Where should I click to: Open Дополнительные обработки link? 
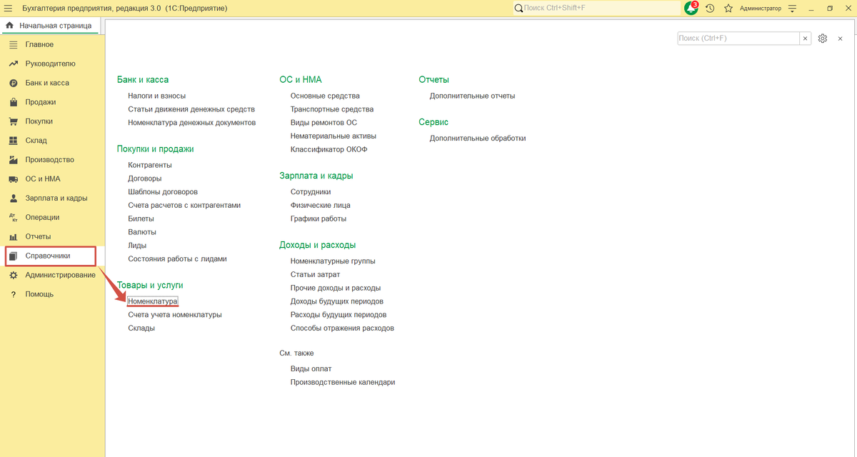478,139
